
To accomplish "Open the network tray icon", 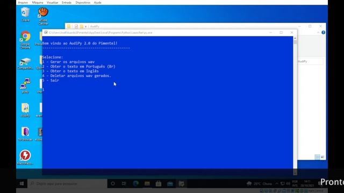I will [x=283, y=183].
